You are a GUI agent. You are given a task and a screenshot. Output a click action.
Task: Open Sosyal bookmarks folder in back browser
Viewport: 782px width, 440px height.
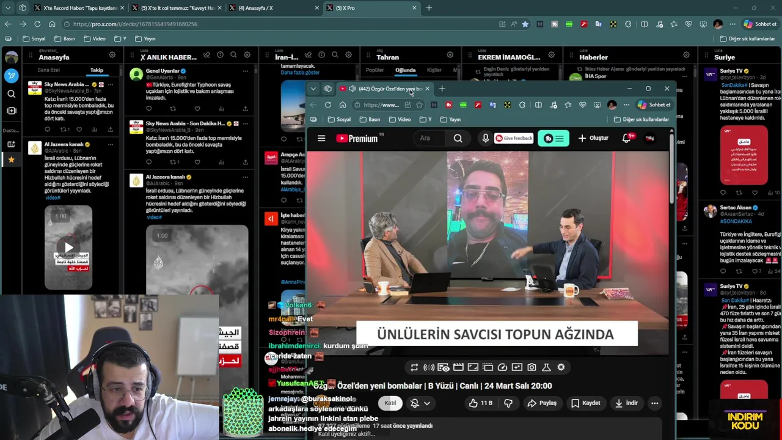point(34,38)
